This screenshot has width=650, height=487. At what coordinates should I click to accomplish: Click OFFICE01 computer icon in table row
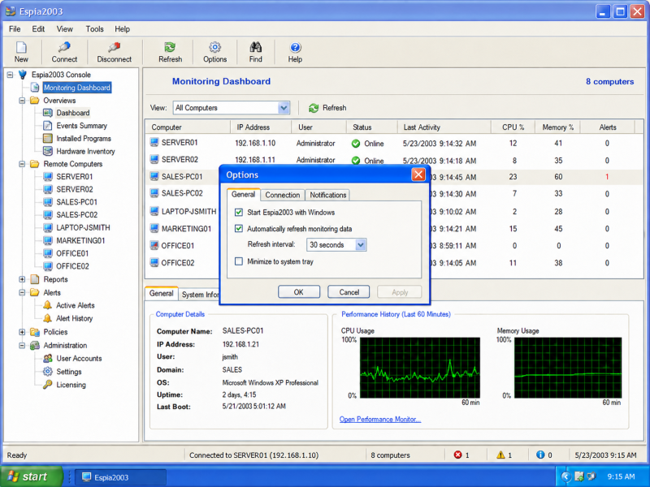(154, 245)
